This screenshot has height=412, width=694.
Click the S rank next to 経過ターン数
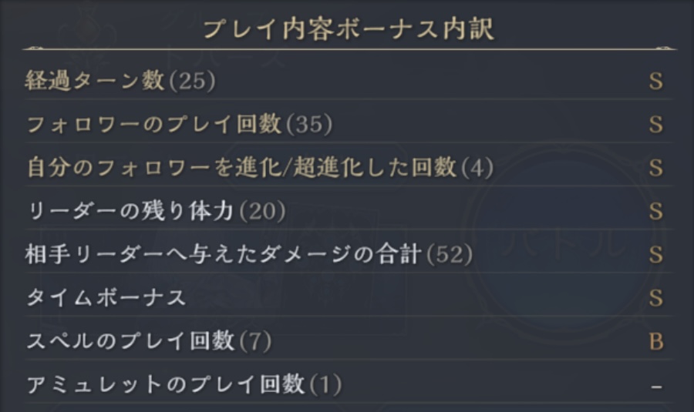656,82
